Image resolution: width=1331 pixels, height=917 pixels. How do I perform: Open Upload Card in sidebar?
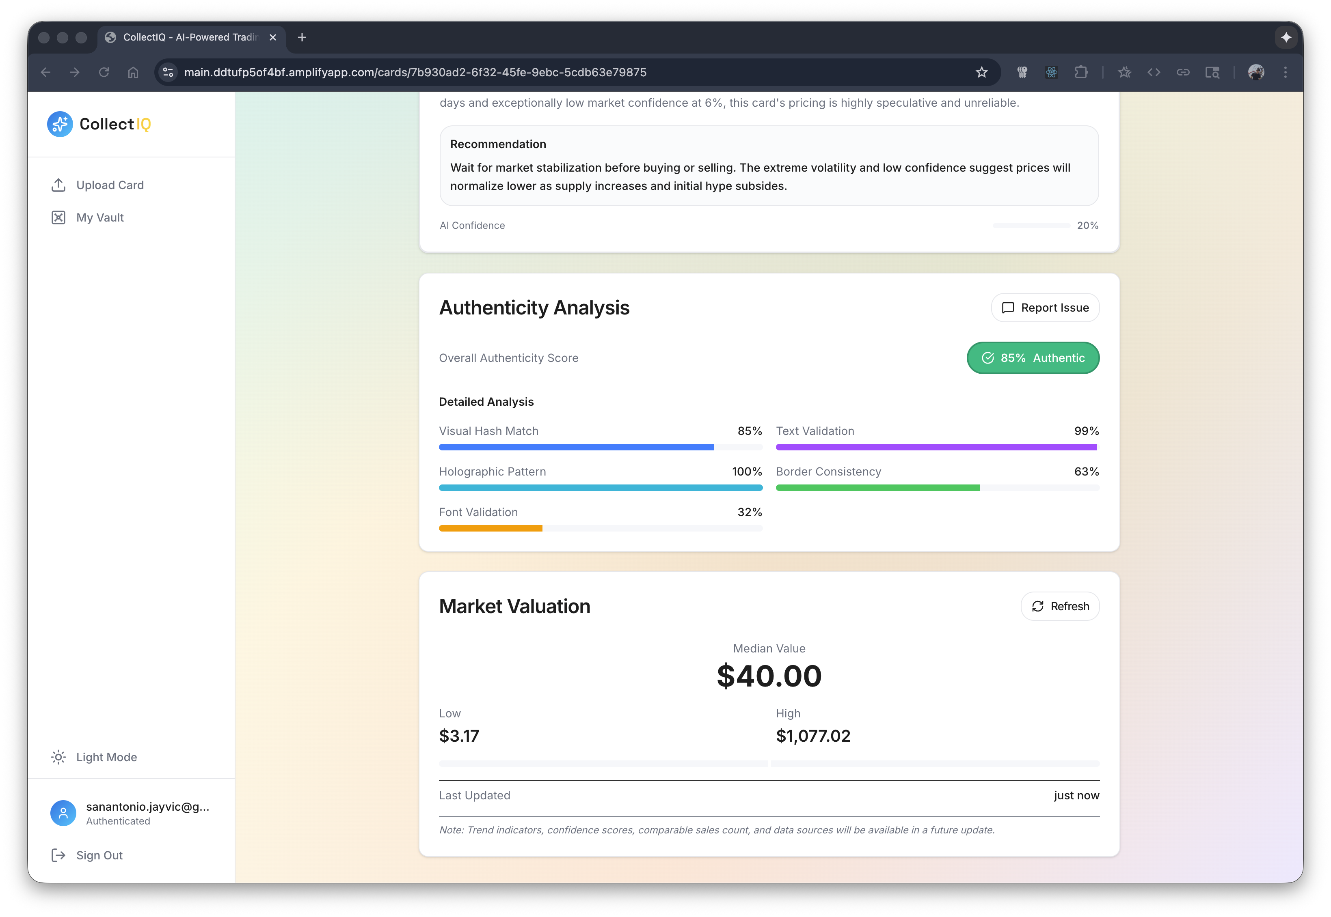pos(110,185)
